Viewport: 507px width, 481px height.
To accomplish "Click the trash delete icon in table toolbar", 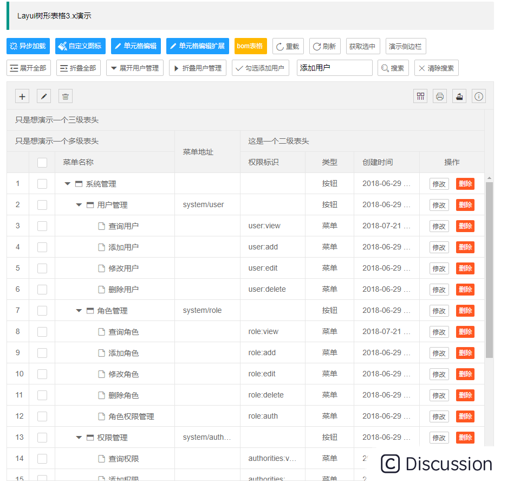I will 66,97.
